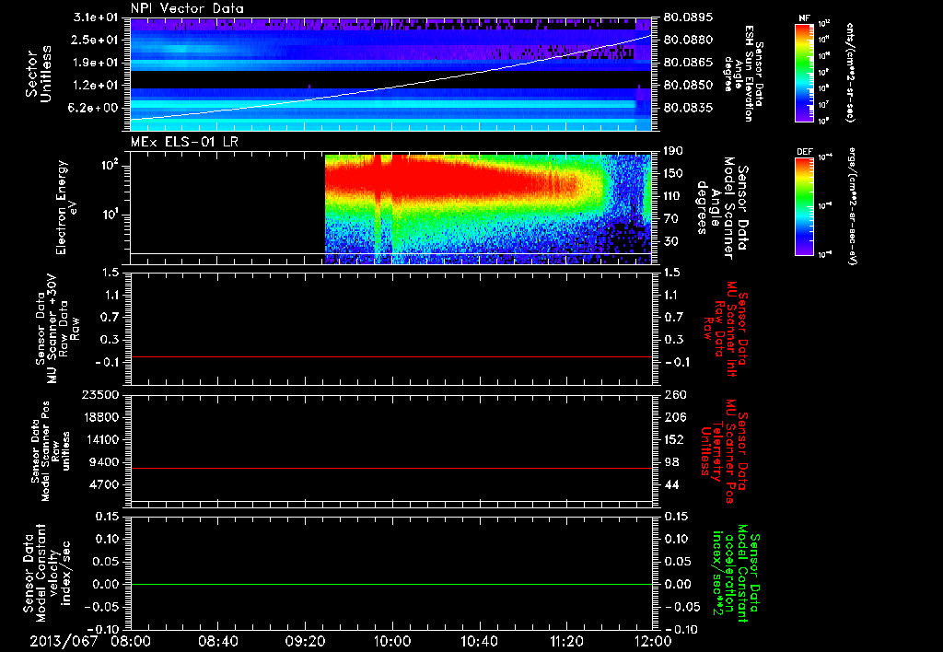Click the 2.5e+01 sector tick label
Image resolution: width=943 pixels, height=652 pixels.
click(x=96, y=40)
